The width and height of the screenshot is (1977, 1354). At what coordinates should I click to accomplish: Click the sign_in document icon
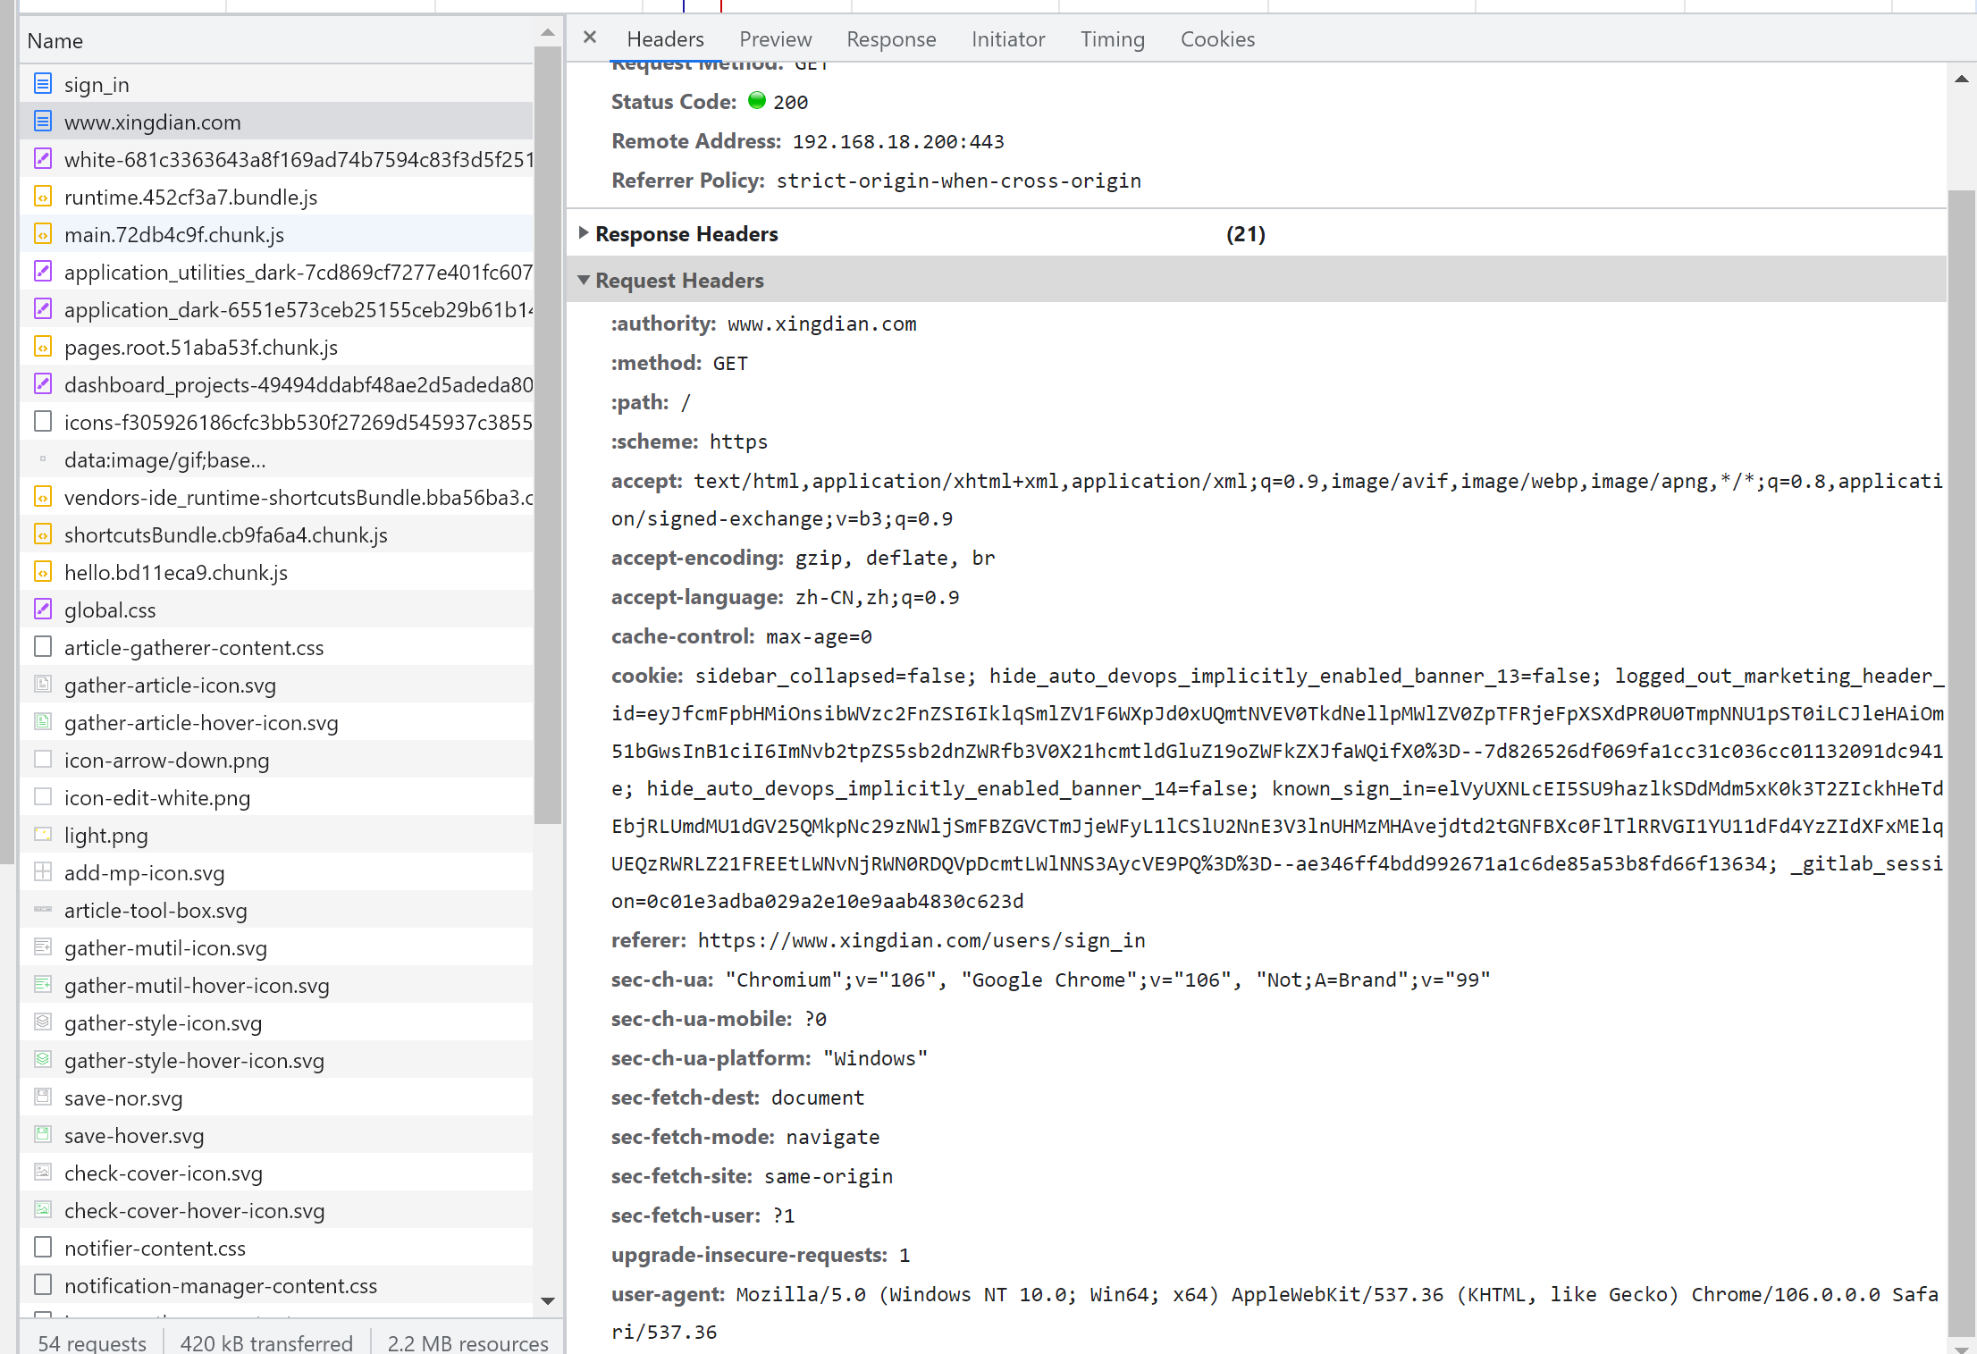tap(42, 84)
